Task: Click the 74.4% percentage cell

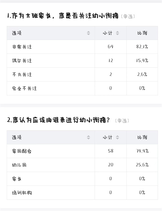Action: point(142,151)
